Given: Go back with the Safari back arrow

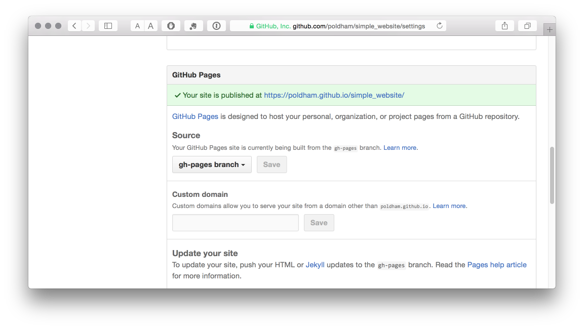Looking at the screenshot, I should (74, 26).
